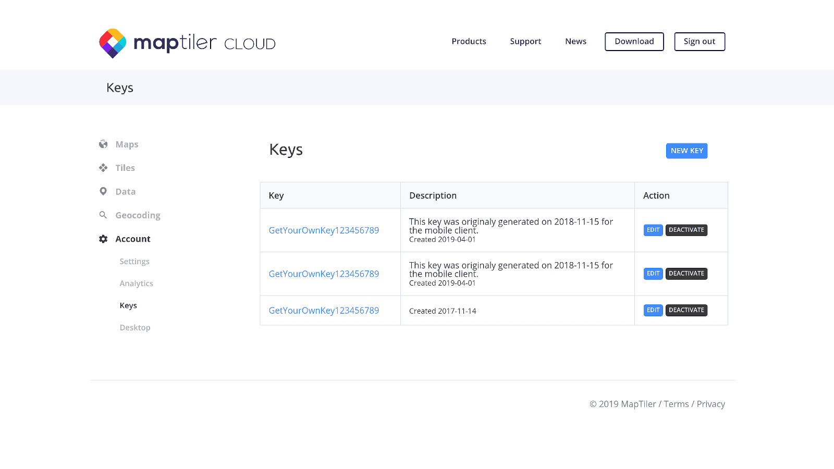Image resolution: width=834 pixels, height=469 pixels.
Task: Open the Products menu
Action: point(469,41)
